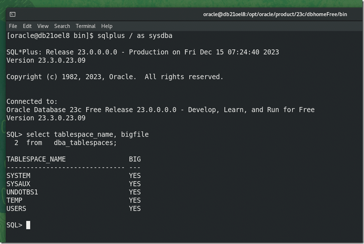This screenshot has width=364, height=244.
Task: Open the Edit menu
Action: [27, 26]
